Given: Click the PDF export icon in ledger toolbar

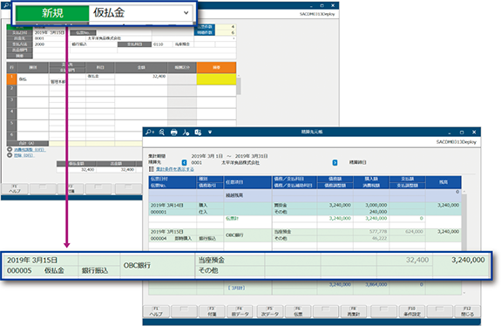Looking at the screenshot, I should pyautogui.click(x=186, y=132).
